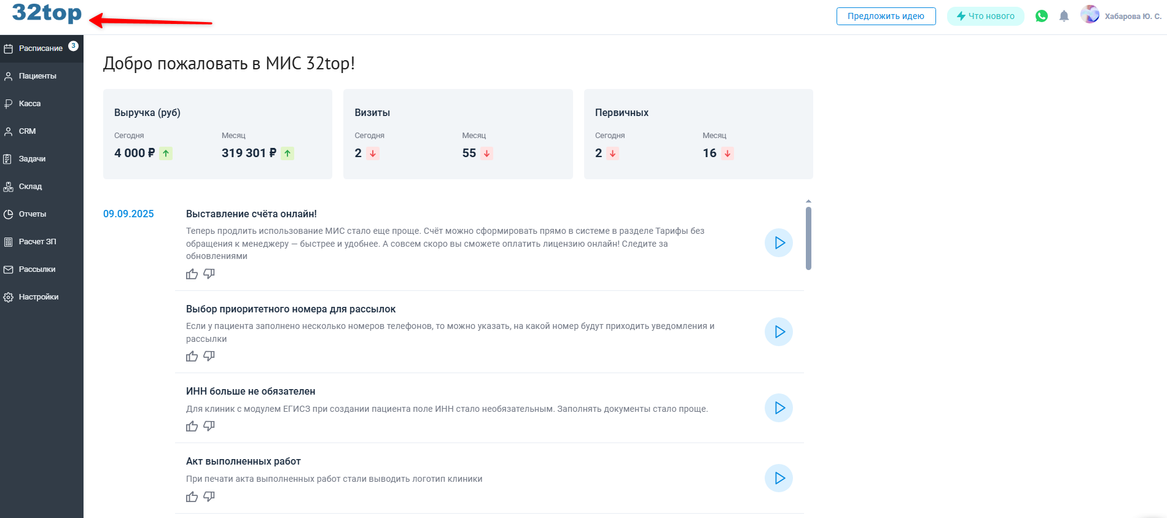Open Отчеты in sidebar
1167x518 pixels.
32,214
